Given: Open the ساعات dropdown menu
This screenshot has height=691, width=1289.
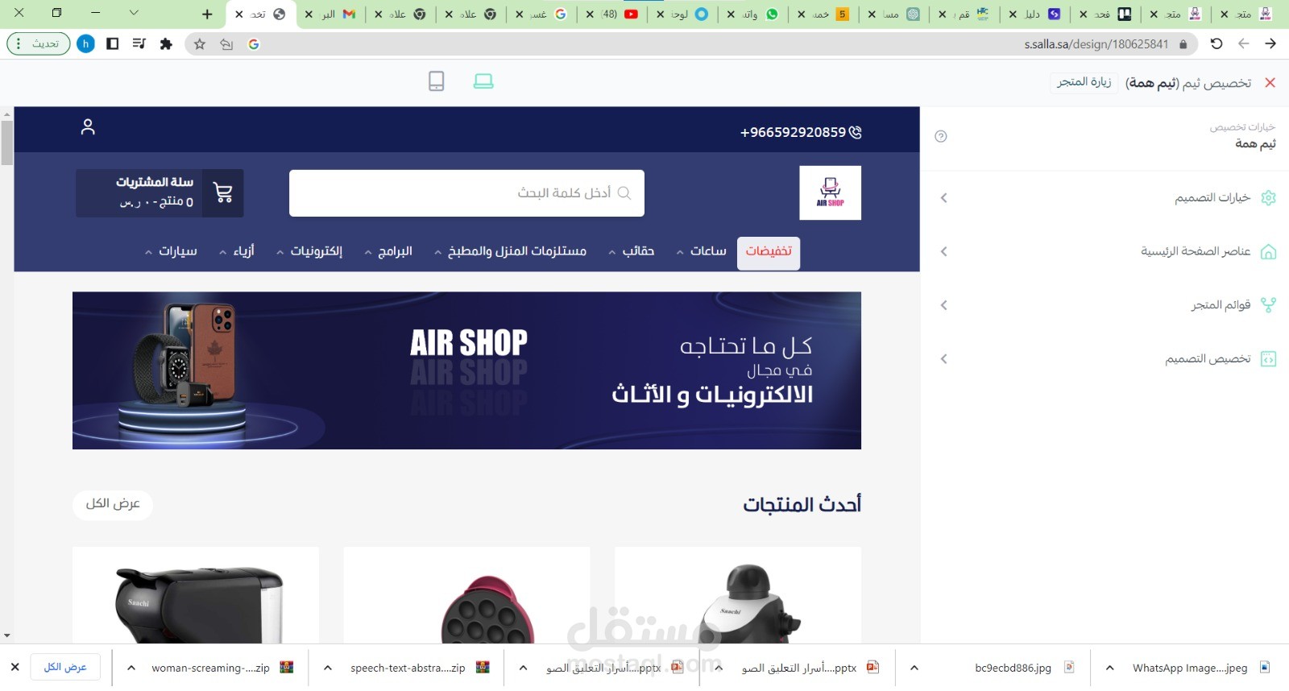Looking at the screenshot, I should 702,251.
